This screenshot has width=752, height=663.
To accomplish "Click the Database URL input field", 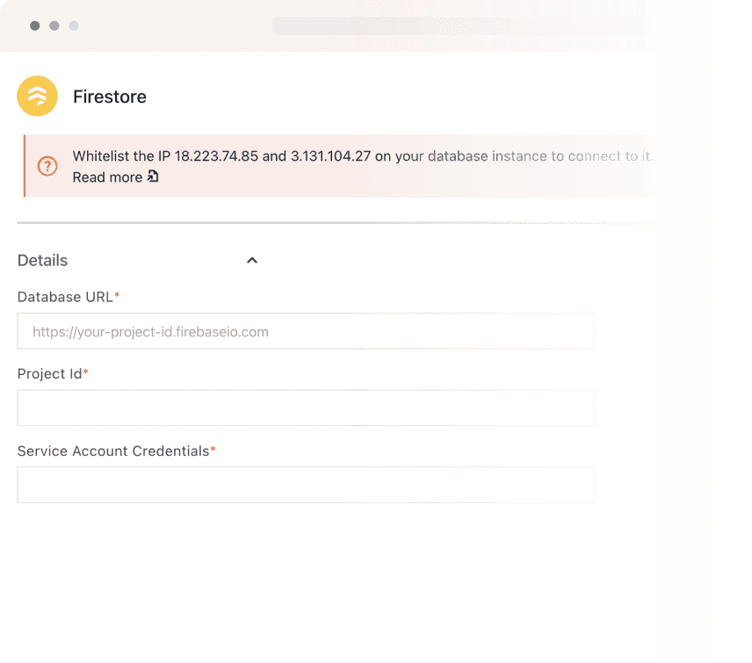I will (x=306, y=331).
